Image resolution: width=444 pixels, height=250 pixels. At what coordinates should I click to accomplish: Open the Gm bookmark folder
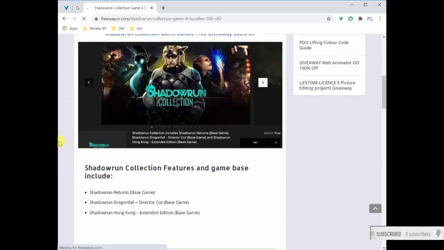pos(136,28)
